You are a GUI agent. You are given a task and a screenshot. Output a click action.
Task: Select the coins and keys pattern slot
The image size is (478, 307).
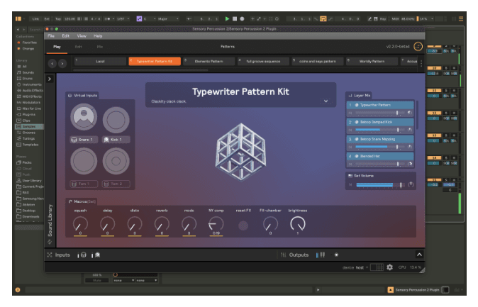coord(318,61)
